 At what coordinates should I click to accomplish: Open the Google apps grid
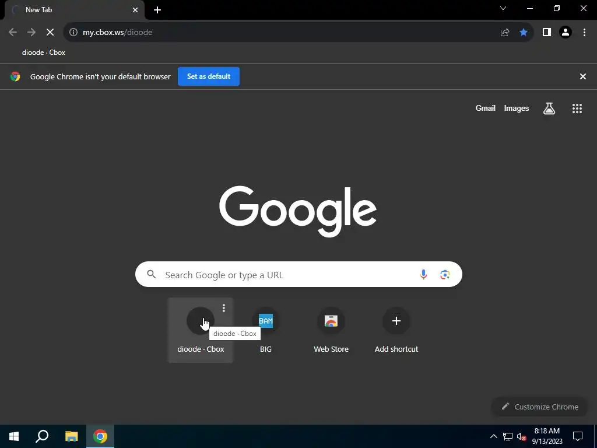click(577, 108)
